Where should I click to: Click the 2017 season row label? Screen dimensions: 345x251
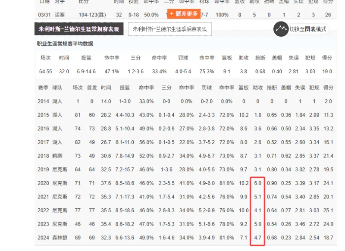point(44,142)
